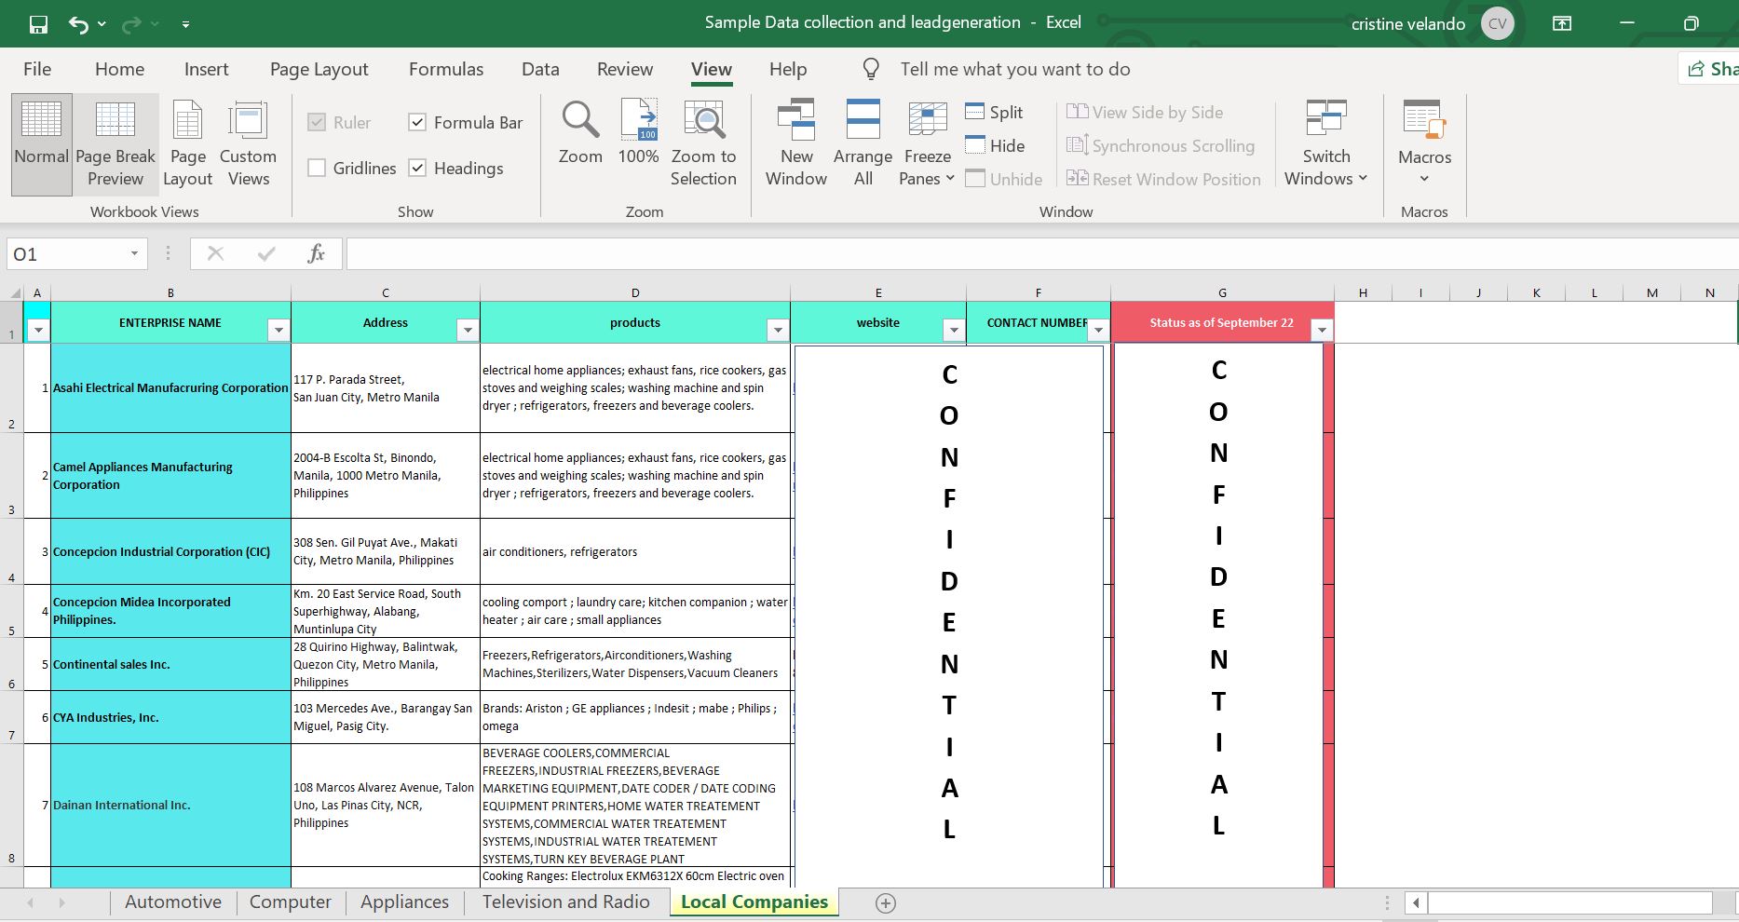Viewport: 1739px width, 922px height.
Task: Switch to Page Layout view
Action: (188, 144)
